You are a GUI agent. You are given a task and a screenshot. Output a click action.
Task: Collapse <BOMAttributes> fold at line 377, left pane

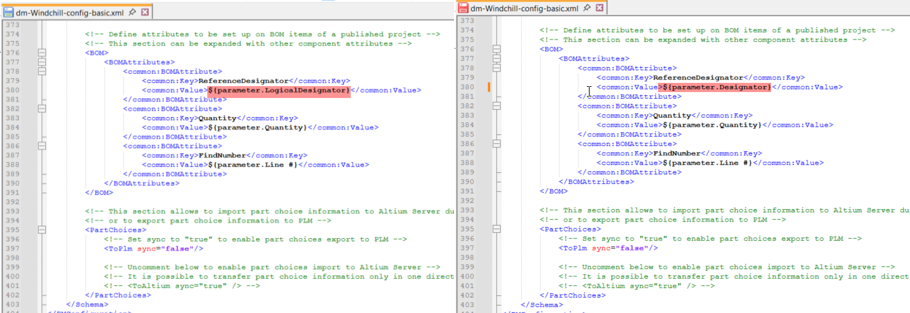[x=42, y=62]
